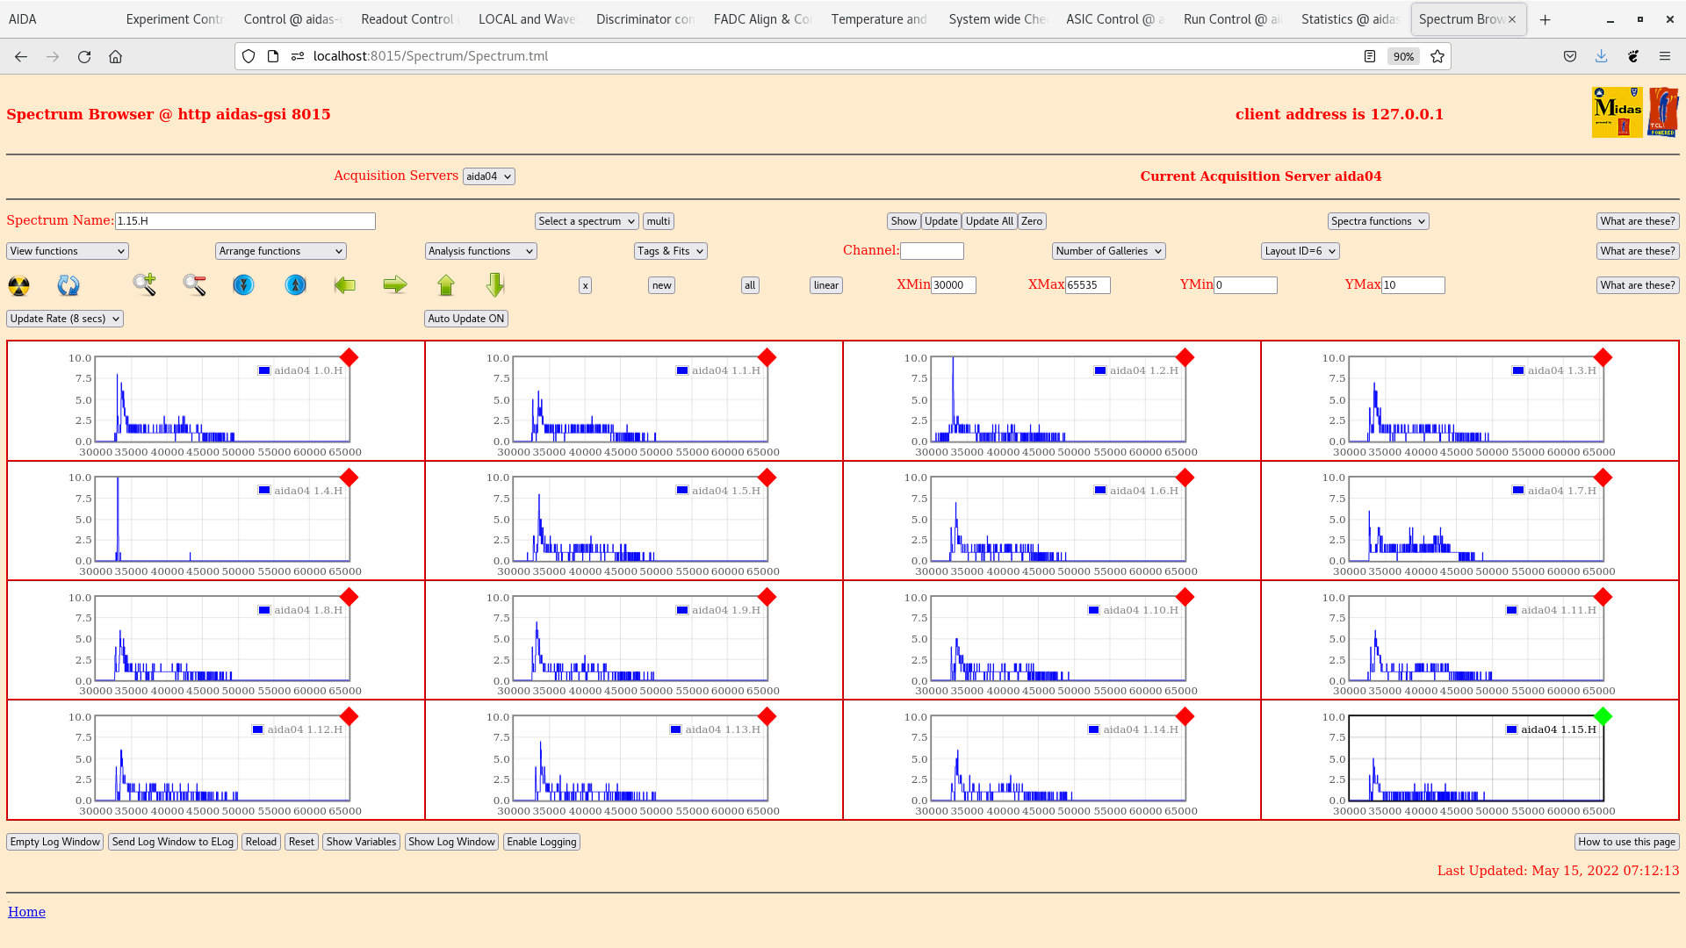1686x948 pixels.
Task: Click the zoom out magnifier icon
Action: tap(194, 284)
